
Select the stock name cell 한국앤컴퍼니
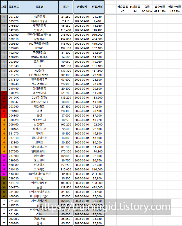pyautogui.click(x=39, y=84)
